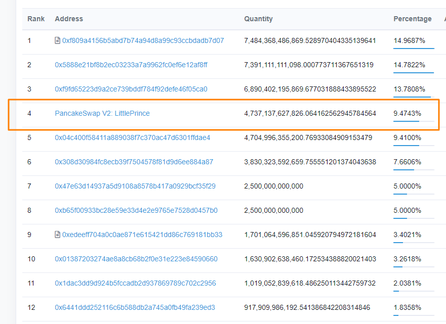Click the 2.0381% percentage value
The image size is (446, 324).
click(x=407, y=283)
